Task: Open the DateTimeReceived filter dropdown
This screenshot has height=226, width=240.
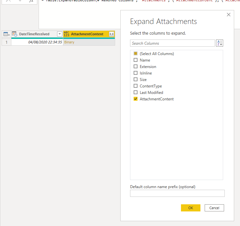Action: (59, 34)
